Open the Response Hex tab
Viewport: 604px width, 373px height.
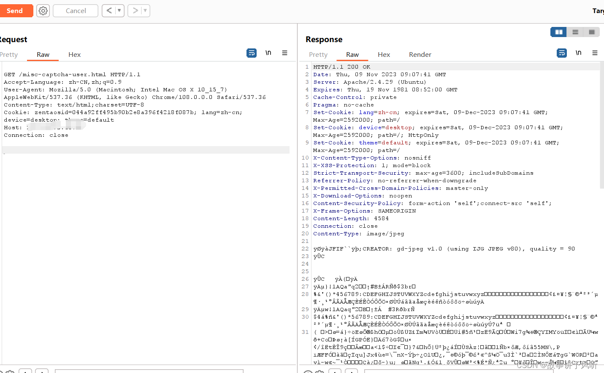(x=384, y=55)
